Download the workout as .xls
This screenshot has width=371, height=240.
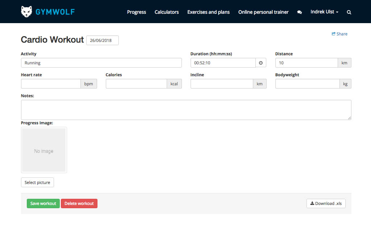[326, 203]
